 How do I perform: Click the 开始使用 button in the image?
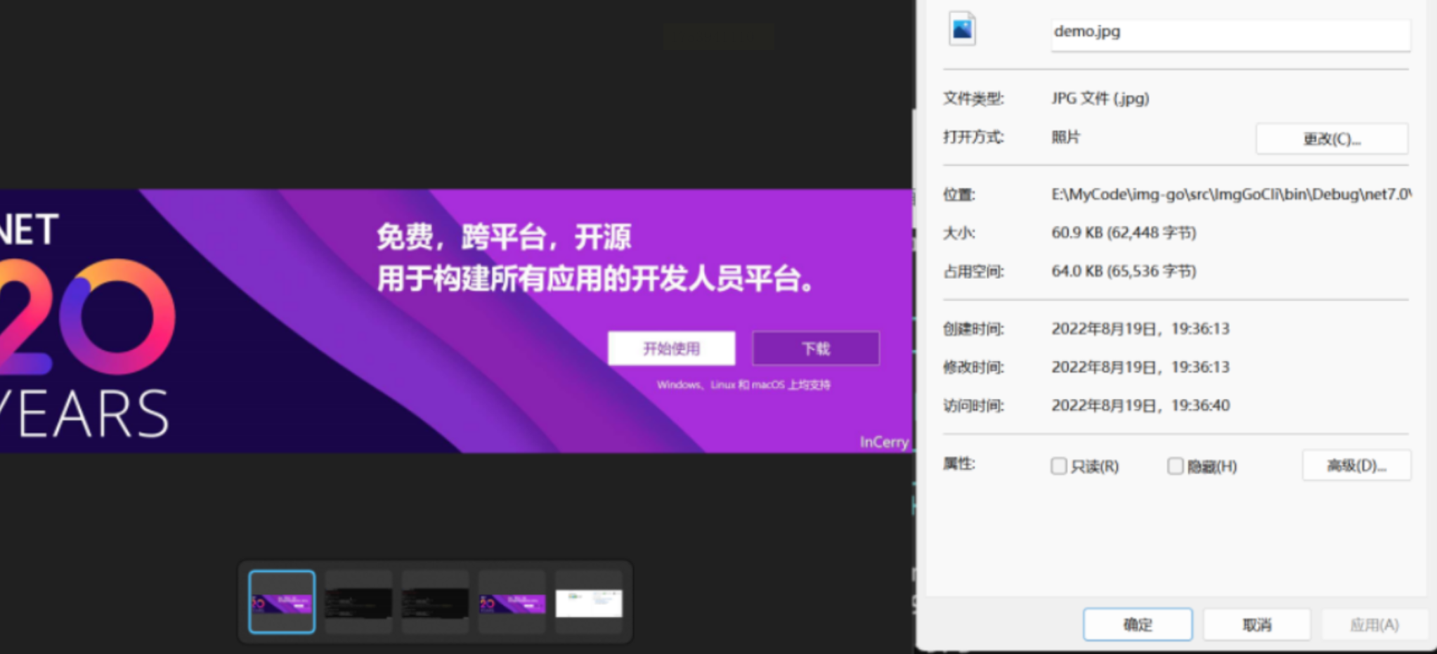672,348
